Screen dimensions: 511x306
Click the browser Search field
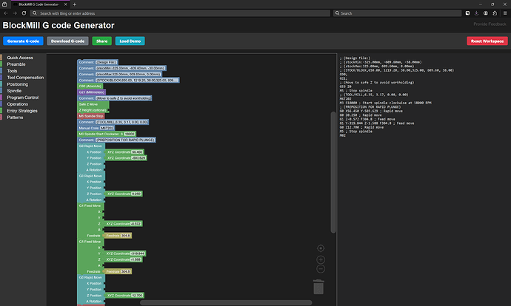pos(397,13)
